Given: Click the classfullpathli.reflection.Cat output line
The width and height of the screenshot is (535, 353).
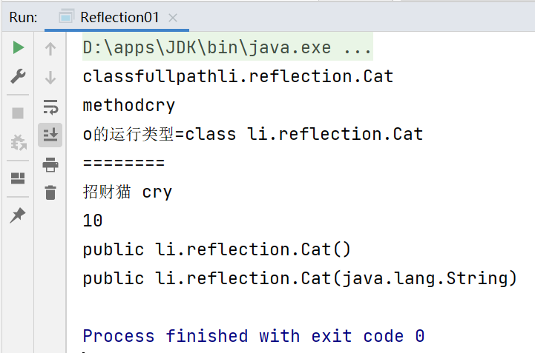Looking at the screenshot, I should click(238, 76).
